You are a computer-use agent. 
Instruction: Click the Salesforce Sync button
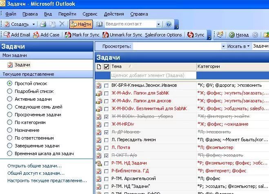(x=196, y=35)
